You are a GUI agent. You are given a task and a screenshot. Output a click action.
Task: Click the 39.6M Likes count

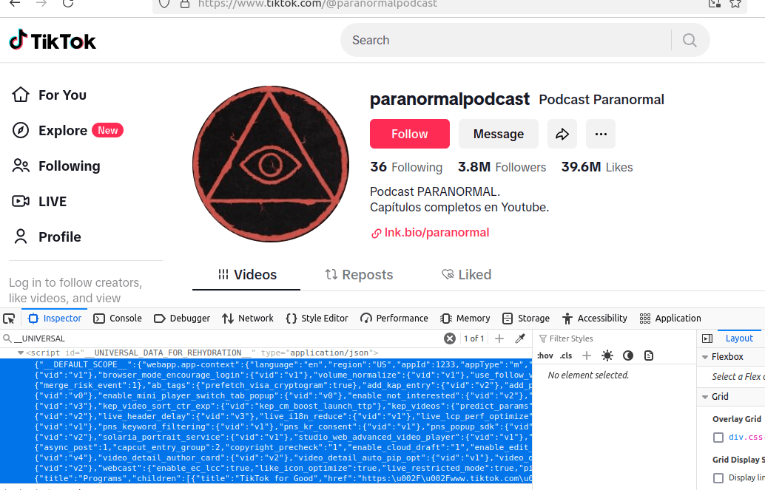pyautogui.click(x=596, y=167)
